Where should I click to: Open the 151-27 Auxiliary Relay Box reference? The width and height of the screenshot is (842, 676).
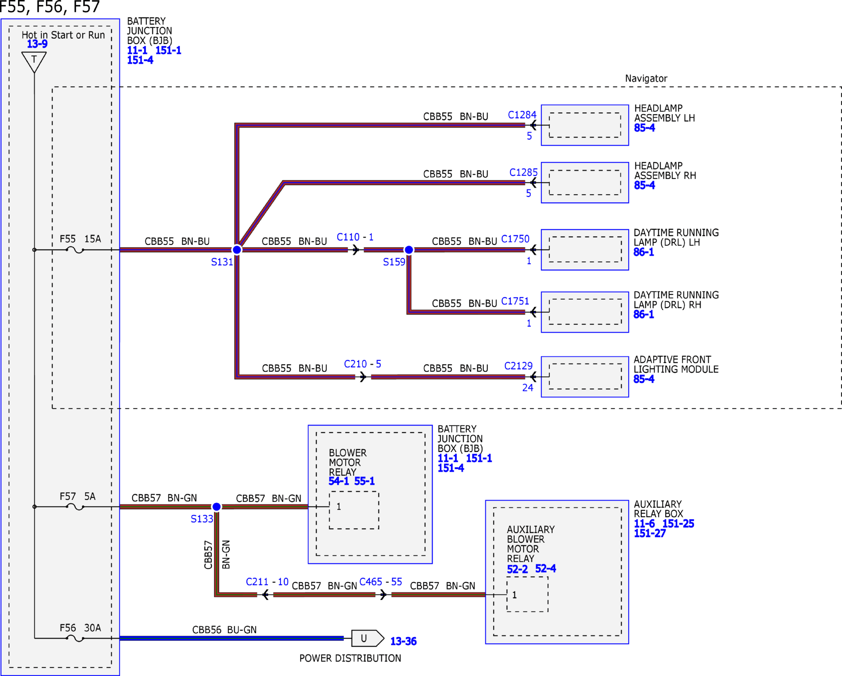coord(650,534)
